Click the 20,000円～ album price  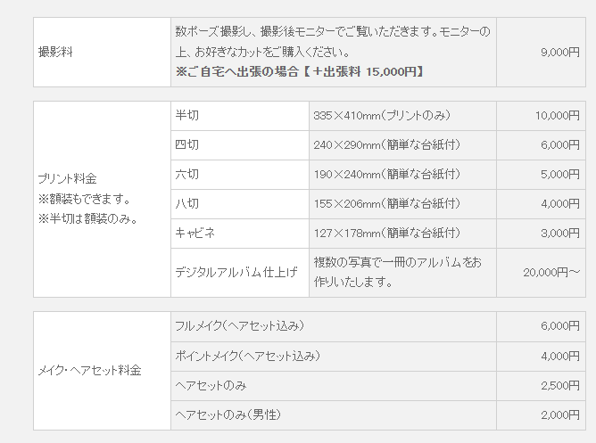pyautogui.click(x=551, y=272)
